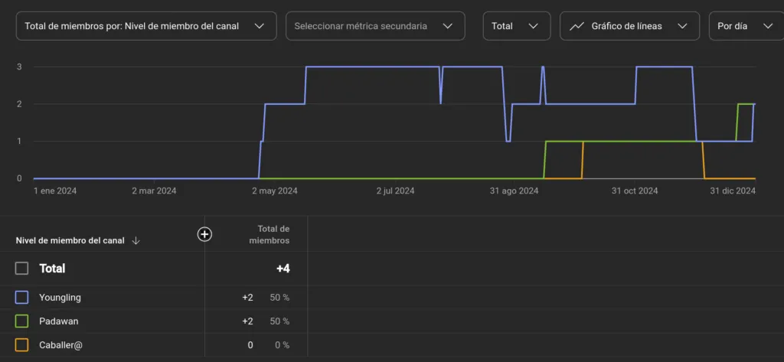Click the line chart icon in chart type

click(x=577, y=26)
